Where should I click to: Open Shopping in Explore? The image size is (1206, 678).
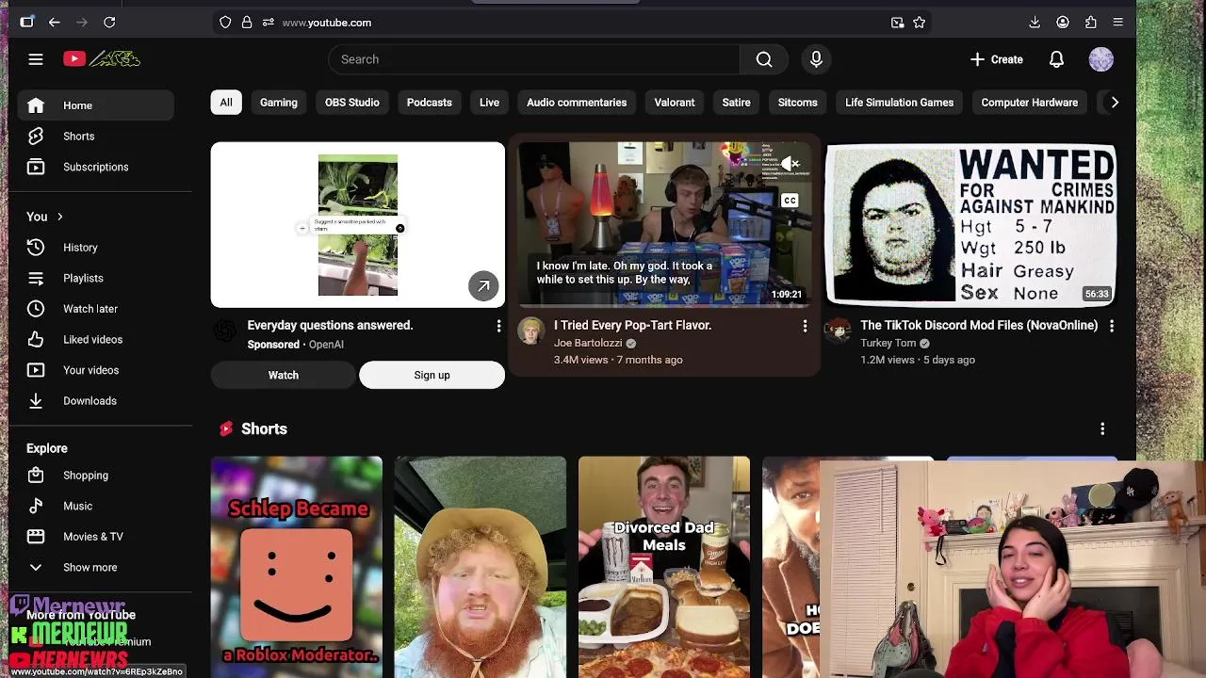tap(95, 476)
